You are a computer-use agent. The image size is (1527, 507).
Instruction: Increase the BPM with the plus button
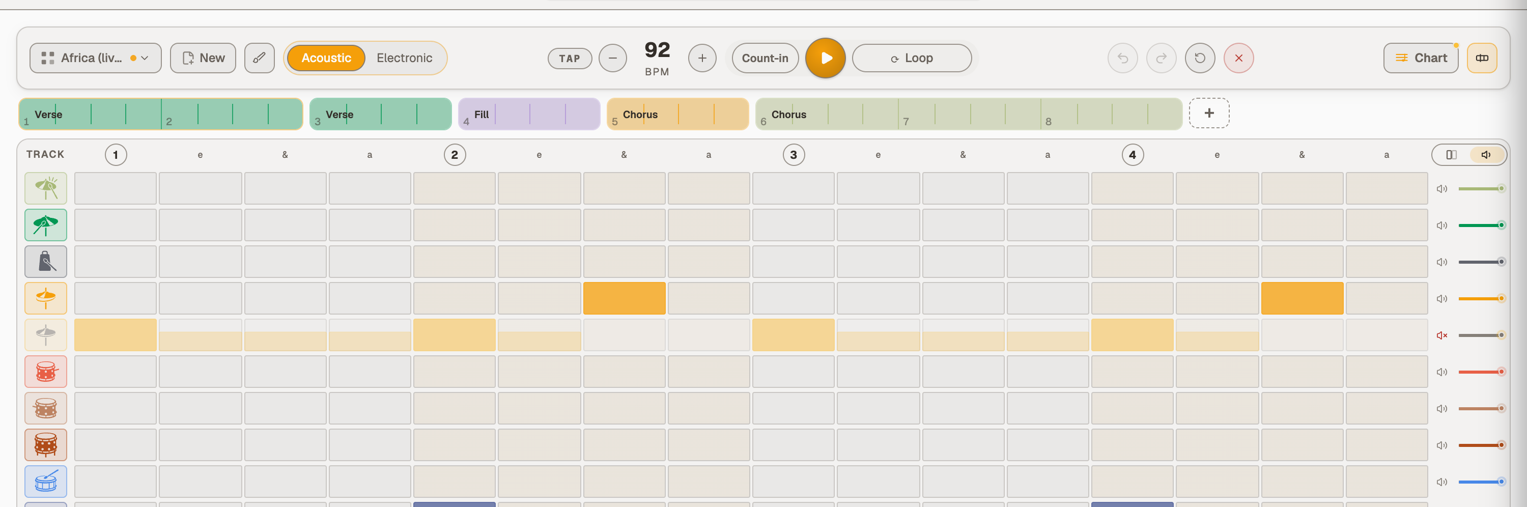(702, 58)
